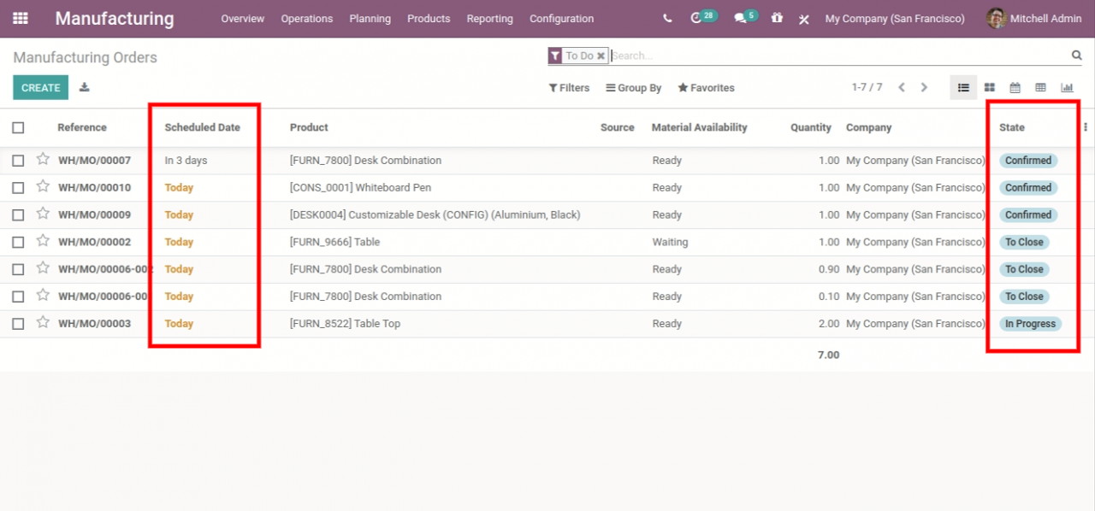Remove the To Do filter tag

point(601,55)
